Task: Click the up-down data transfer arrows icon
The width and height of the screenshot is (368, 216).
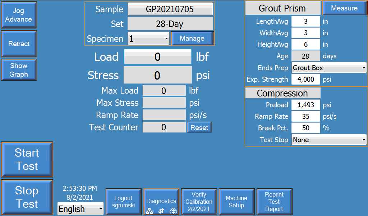Action: [x=161, y=211]
